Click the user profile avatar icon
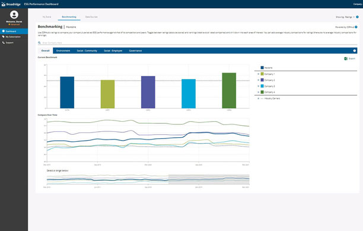 point(14,15)
